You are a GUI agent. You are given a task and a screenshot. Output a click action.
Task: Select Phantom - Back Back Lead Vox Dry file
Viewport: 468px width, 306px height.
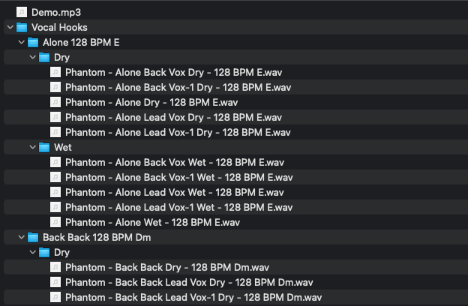click(189, 282)
